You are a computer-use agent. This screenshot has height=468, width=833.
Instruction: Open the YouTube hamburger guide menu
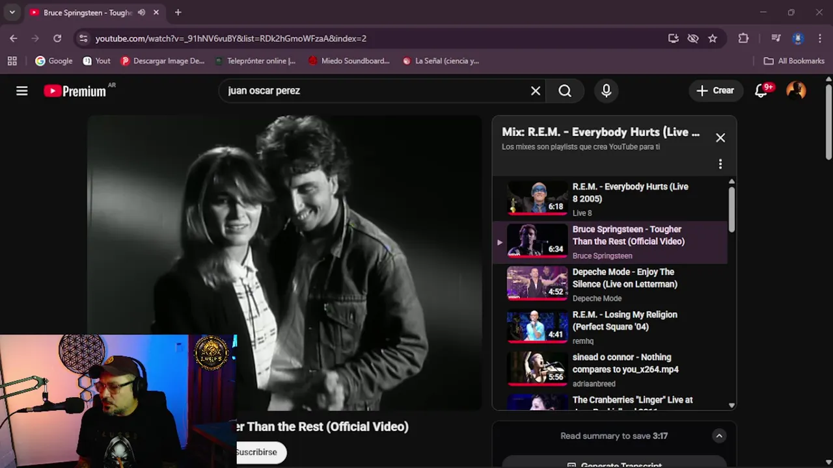tap(22, 91)
